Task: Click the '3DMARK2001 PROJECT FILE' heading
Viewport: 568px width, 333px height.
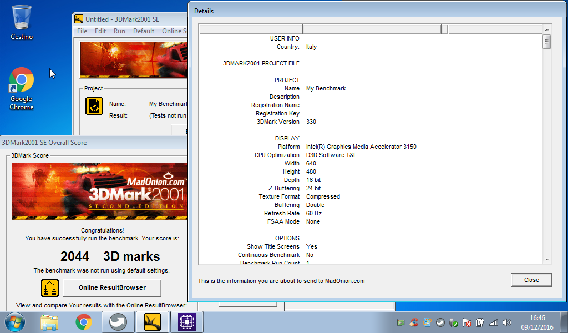Action: pos(261,63)
